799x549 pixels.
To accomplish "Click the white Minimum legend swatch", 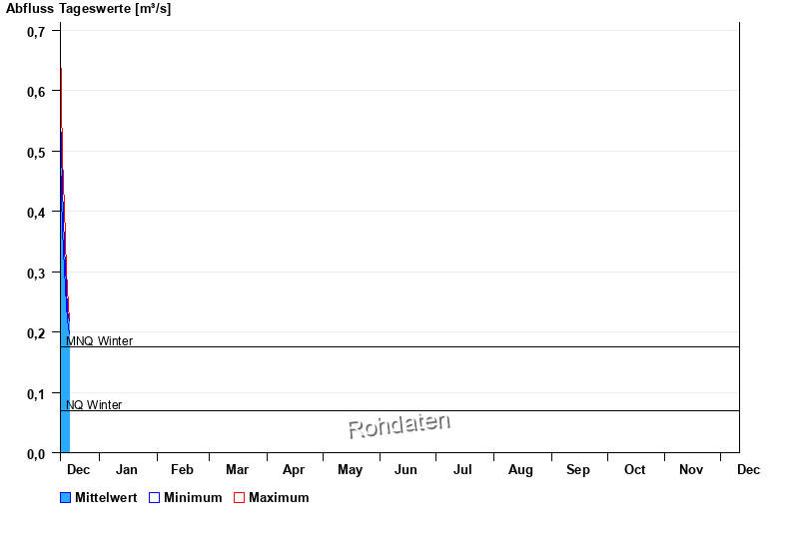I will tap(154, 498).
